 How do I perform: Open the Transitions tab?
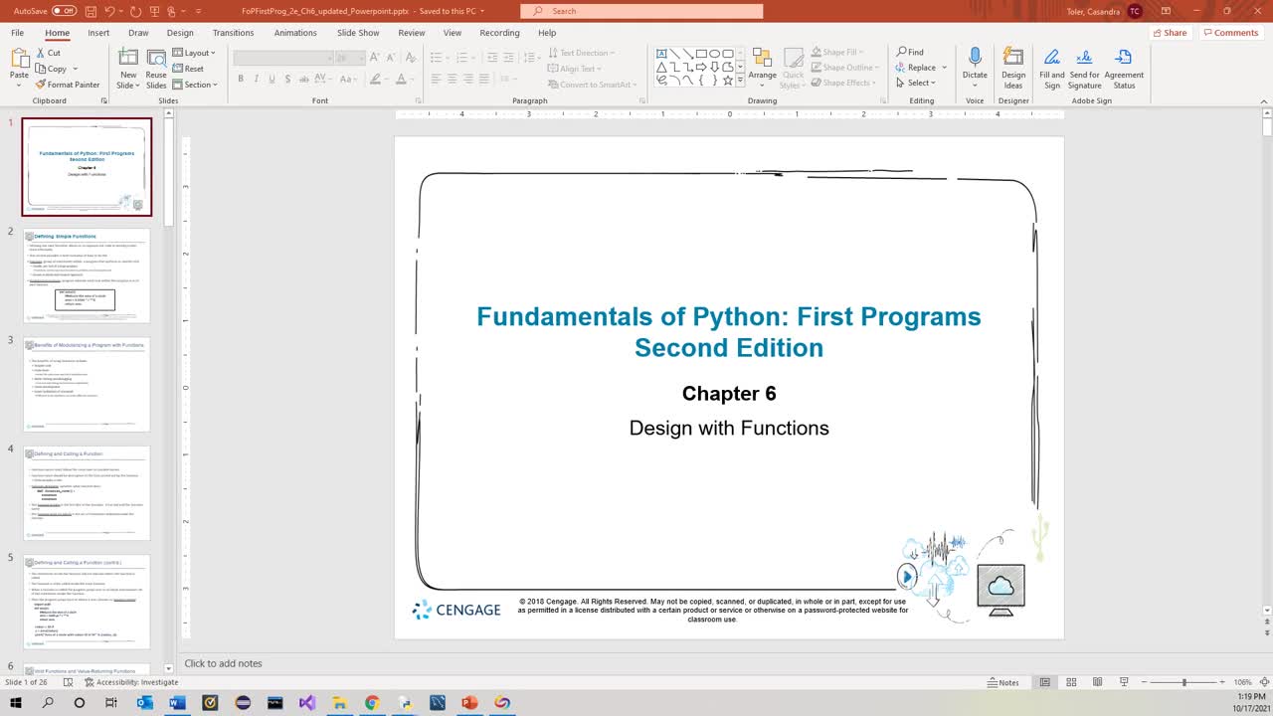233,33
